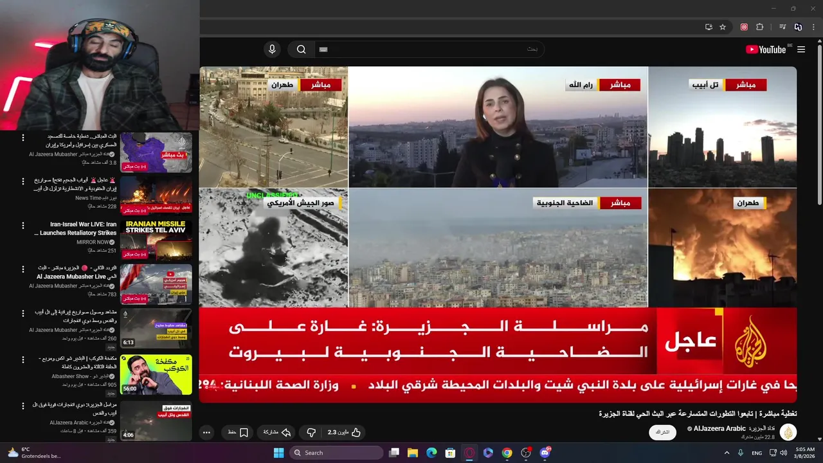Click the white subscribe button
Screen dimensions: 823x463
click(x=662, y=432)
